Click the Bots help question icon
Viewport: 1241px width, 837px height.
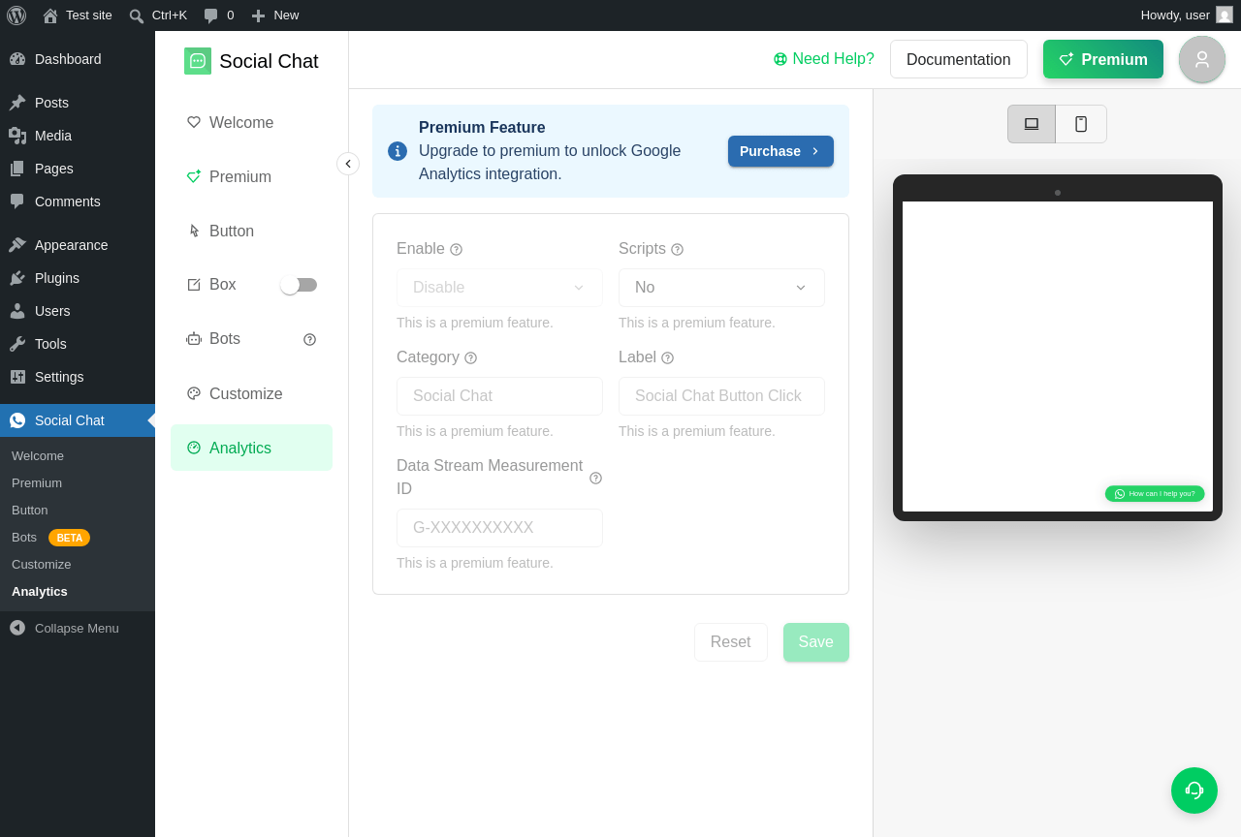(x=309, y=339)
